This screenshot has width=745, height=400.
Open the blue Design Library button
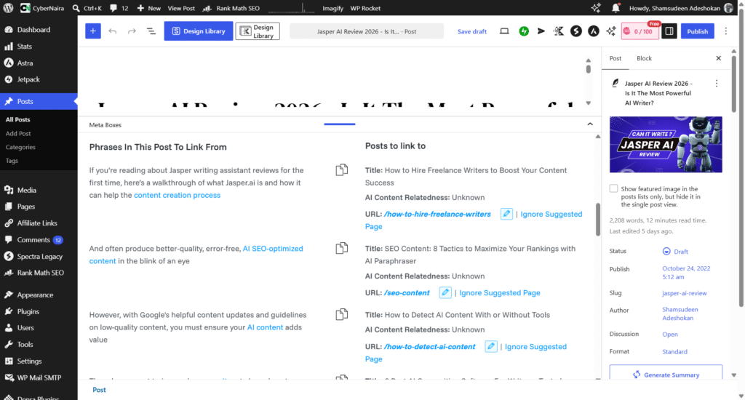[199, 31]
